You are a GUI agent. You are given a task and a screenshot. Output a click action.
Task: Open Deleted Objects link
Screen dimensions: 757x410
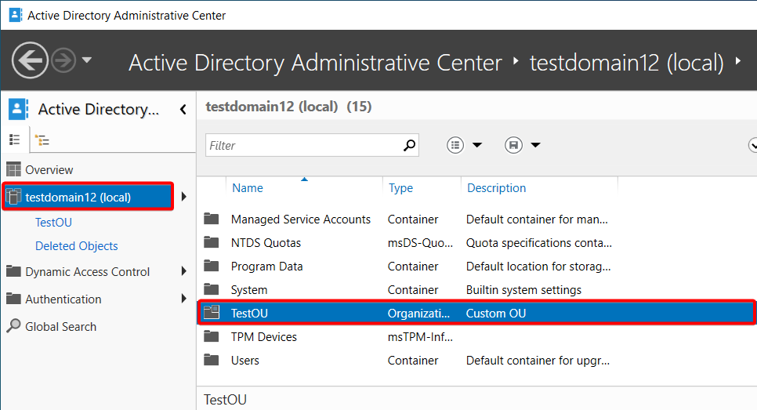[x=76, y=246]
